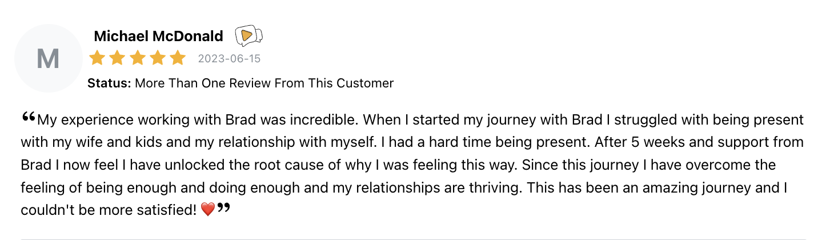Click the red heart emoji
Viewport: 830px width, 240px height.
click(x=208, y=210)
